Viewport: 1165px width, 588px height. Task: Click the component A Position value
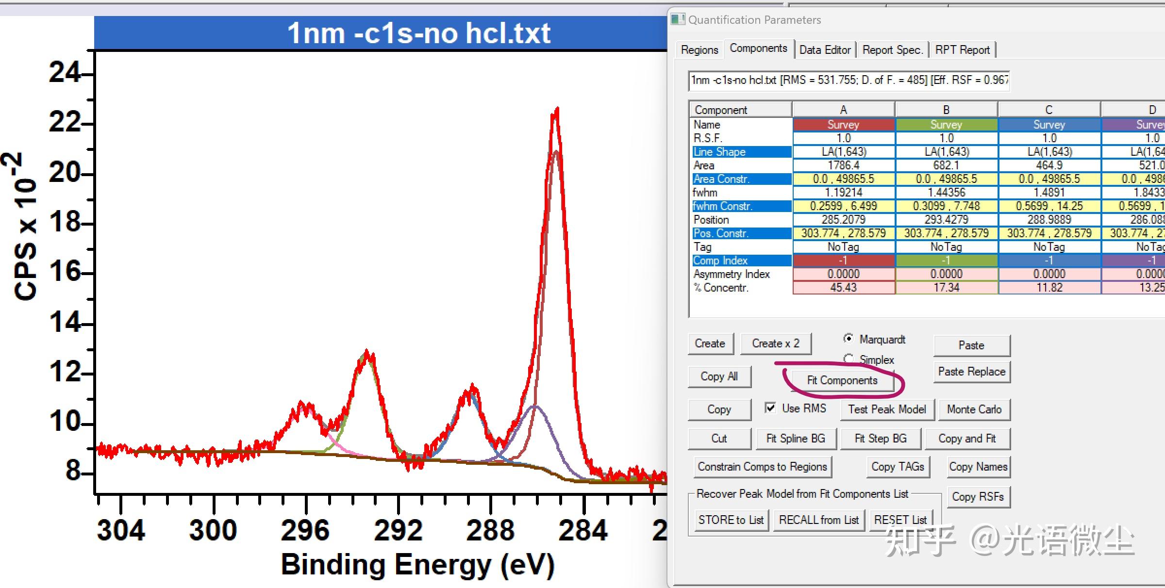(x=843, y=220)
